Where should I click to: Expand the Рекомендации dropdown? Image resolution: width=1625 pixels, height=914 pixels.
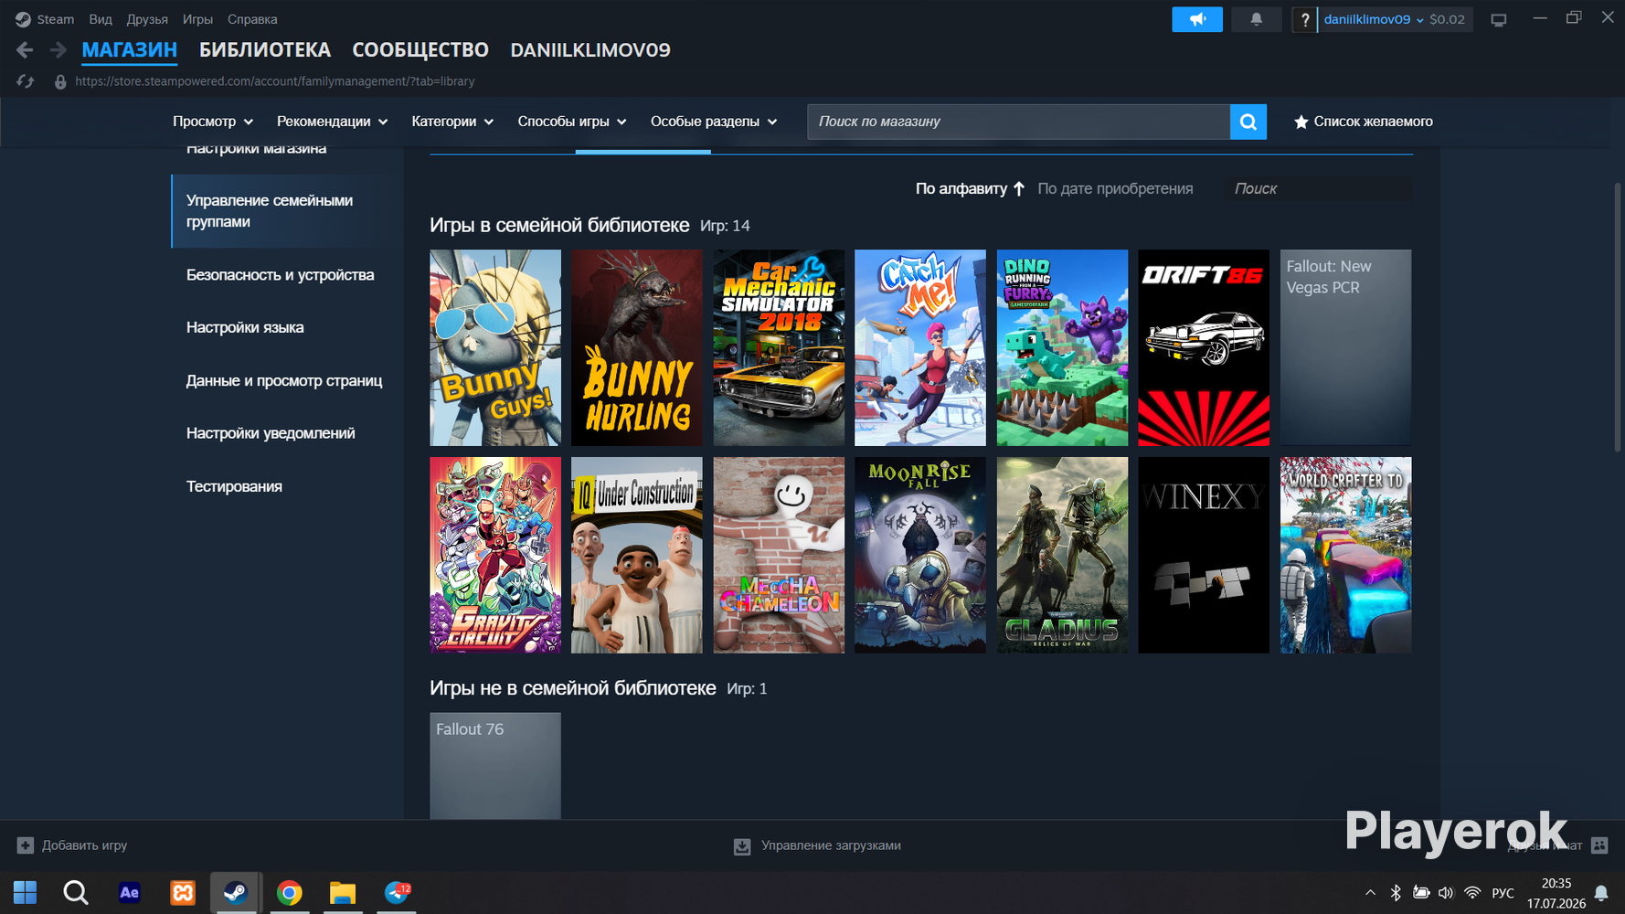pyautogui.click(x=333, y=122)
